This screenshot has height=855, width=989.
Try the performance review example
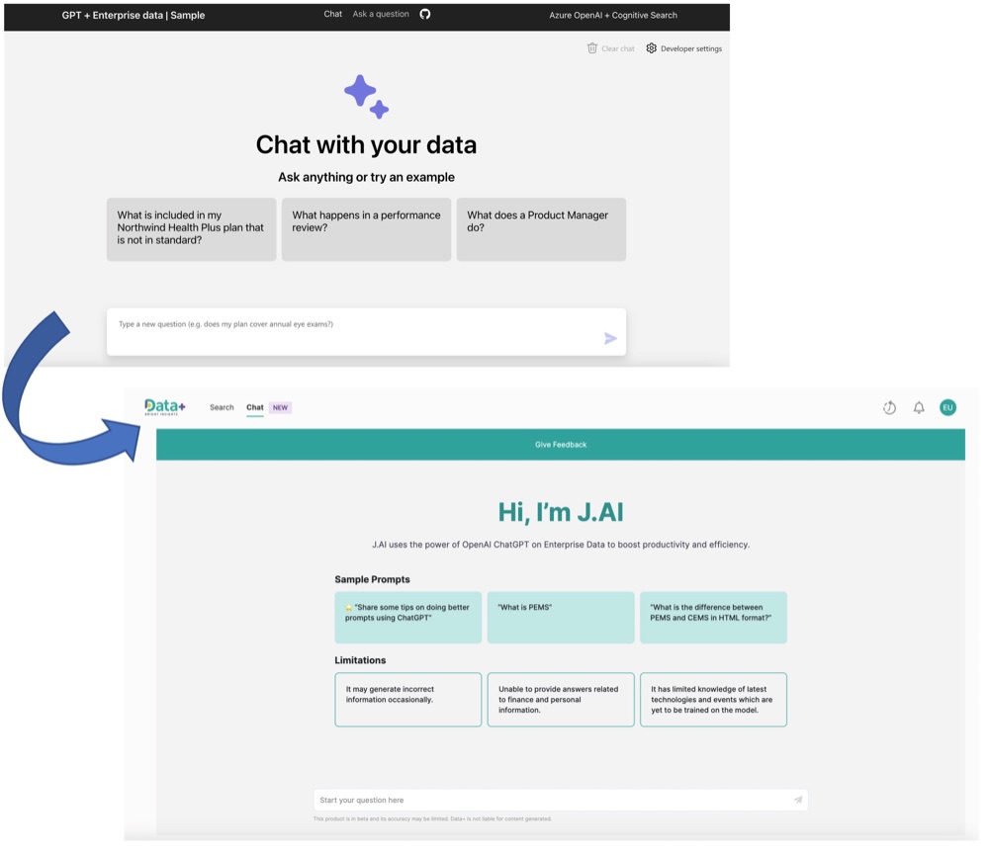pos(366,229)
